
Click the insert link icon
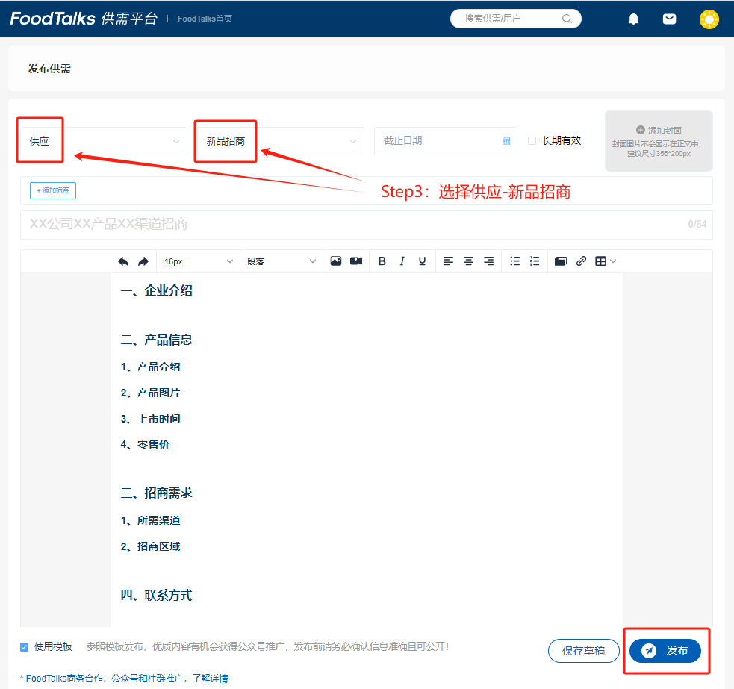tap(581, 261)
